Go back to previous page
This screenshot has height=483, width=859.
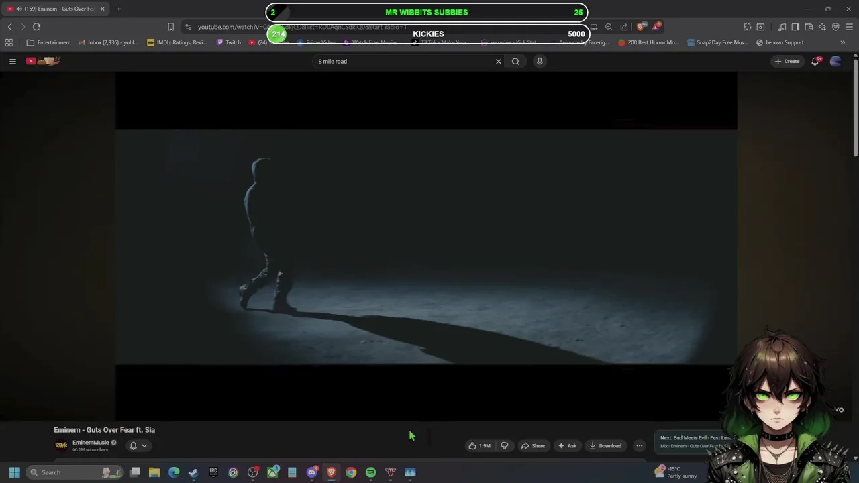click(10, 27)
